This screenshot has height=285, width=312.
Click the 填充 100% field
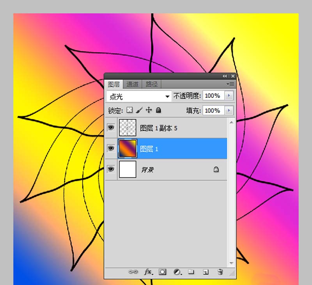pos(214,110)
